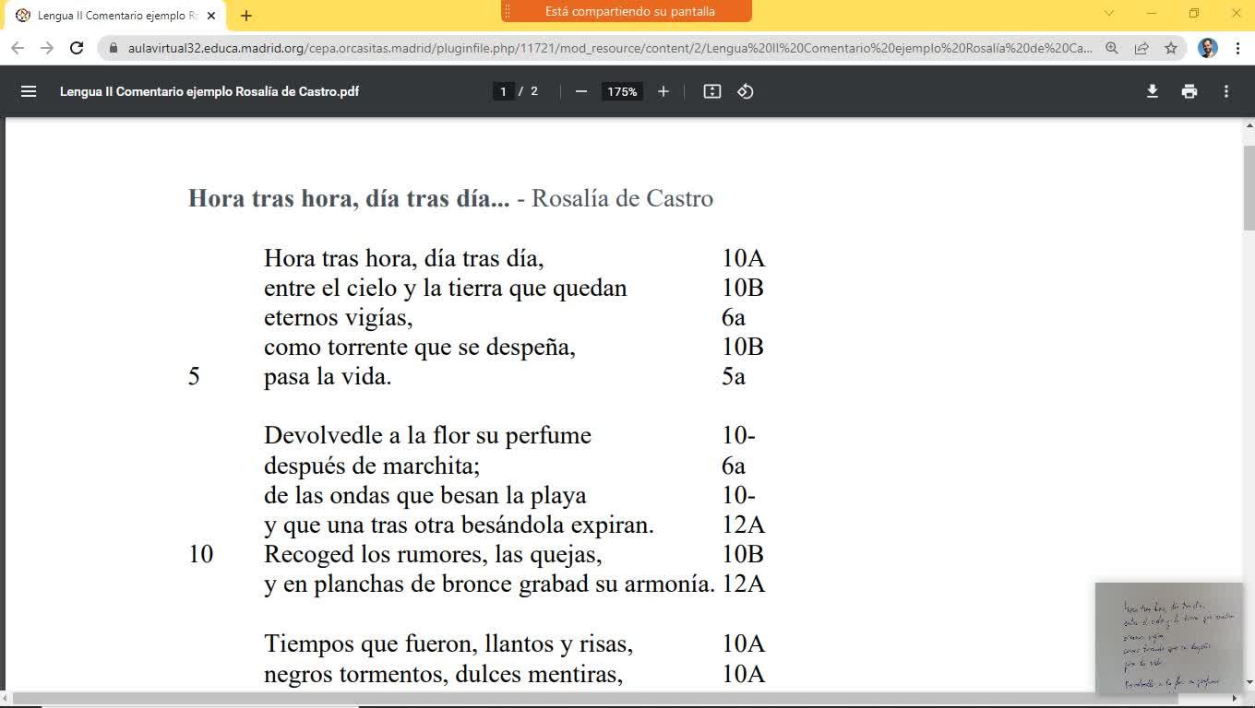Click the line "de las ondas que besan la playa"
Viewport: 1255px width, 708px height.
pos(425,495)
